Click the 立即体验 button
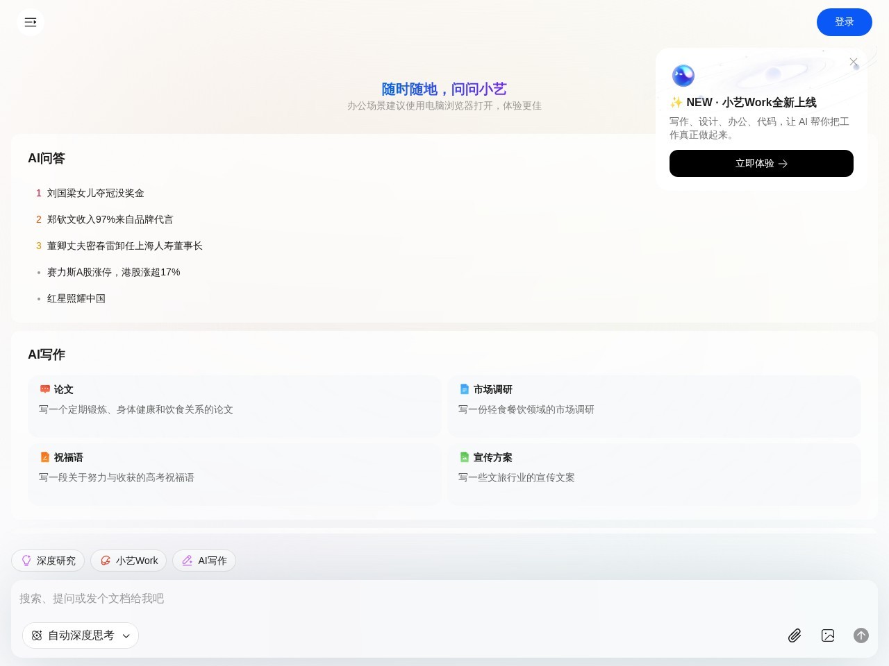 coord(761,164)
